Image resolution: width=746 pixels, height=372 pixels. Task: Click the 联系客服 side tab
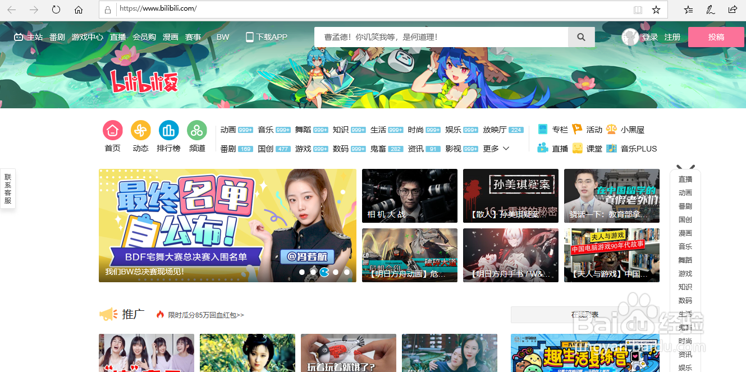(x=8, y=189)
